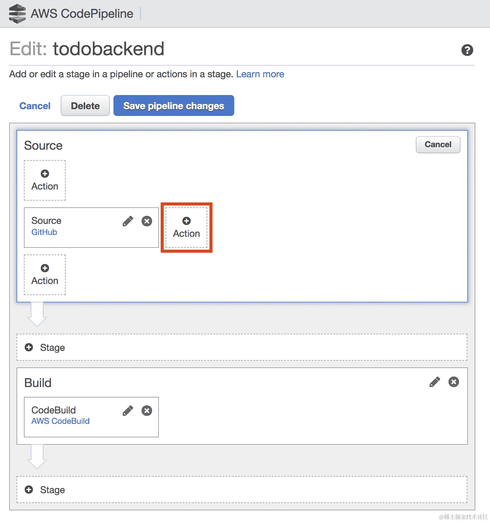Open the help question mark icon

point(467,50)
